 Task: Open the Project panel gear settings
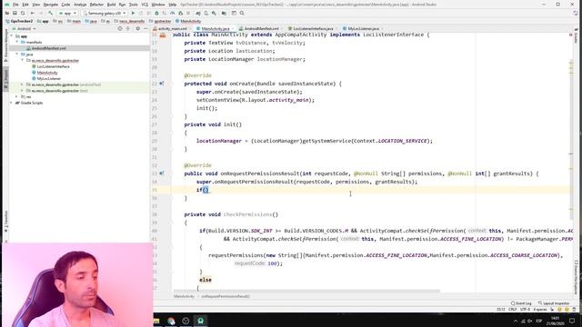137,28
